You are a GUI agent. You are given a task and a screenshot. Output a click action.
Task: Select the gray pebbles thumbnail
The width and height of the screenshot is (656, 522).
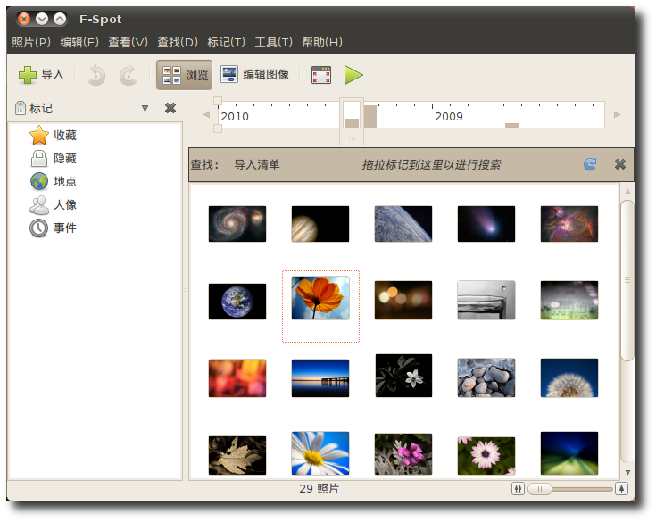pos(486,377)
